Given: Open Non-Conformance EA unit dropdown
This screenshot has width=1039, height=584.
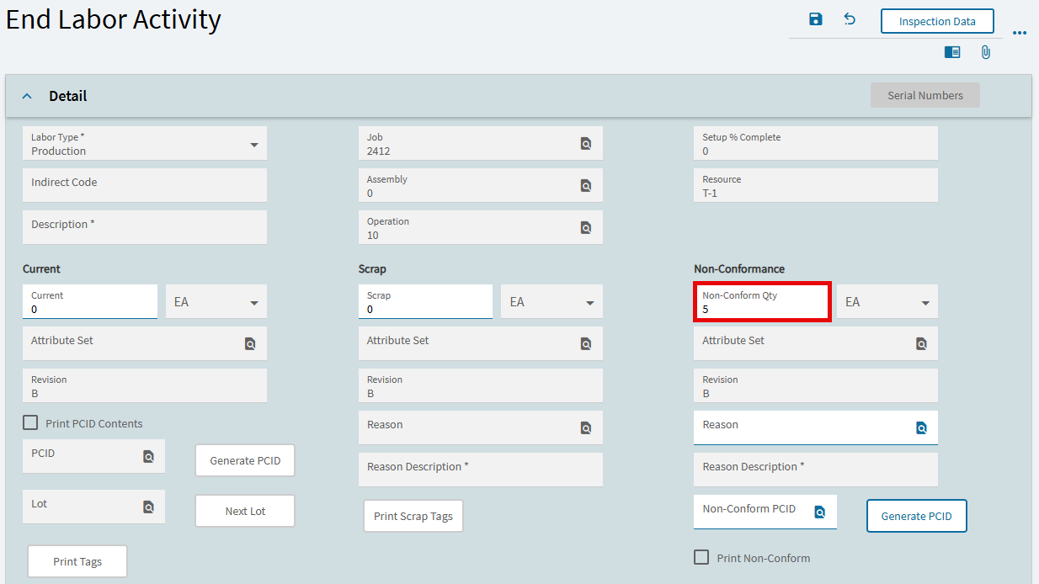Looking at the screenshot, I should [x=924, y=303].
